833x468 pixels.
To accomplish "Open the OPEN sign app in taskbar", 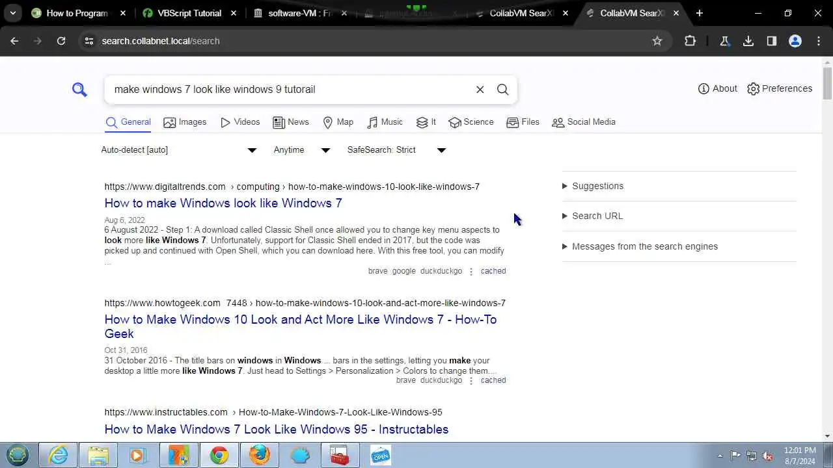I will (380, 455).
